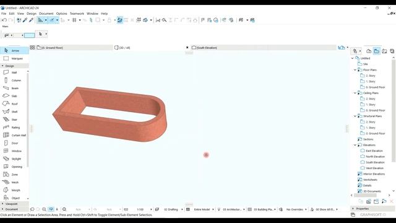Open the Edit menu

[12, 14]
